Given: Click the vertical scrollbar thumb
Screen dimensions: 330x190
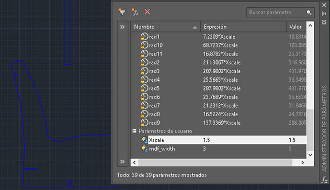Looking at the screenshot, I should 310,130.
